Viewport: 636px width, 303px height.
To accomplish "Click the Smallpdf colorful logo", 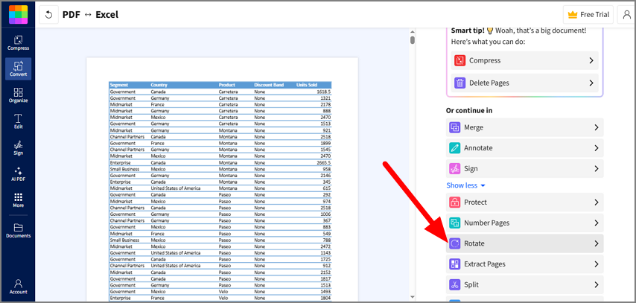I will [19, 15].
